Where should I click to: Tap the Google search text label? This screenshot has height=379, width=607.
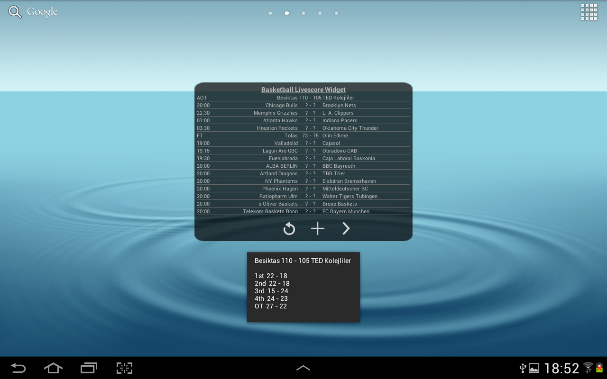pos(42,12)
